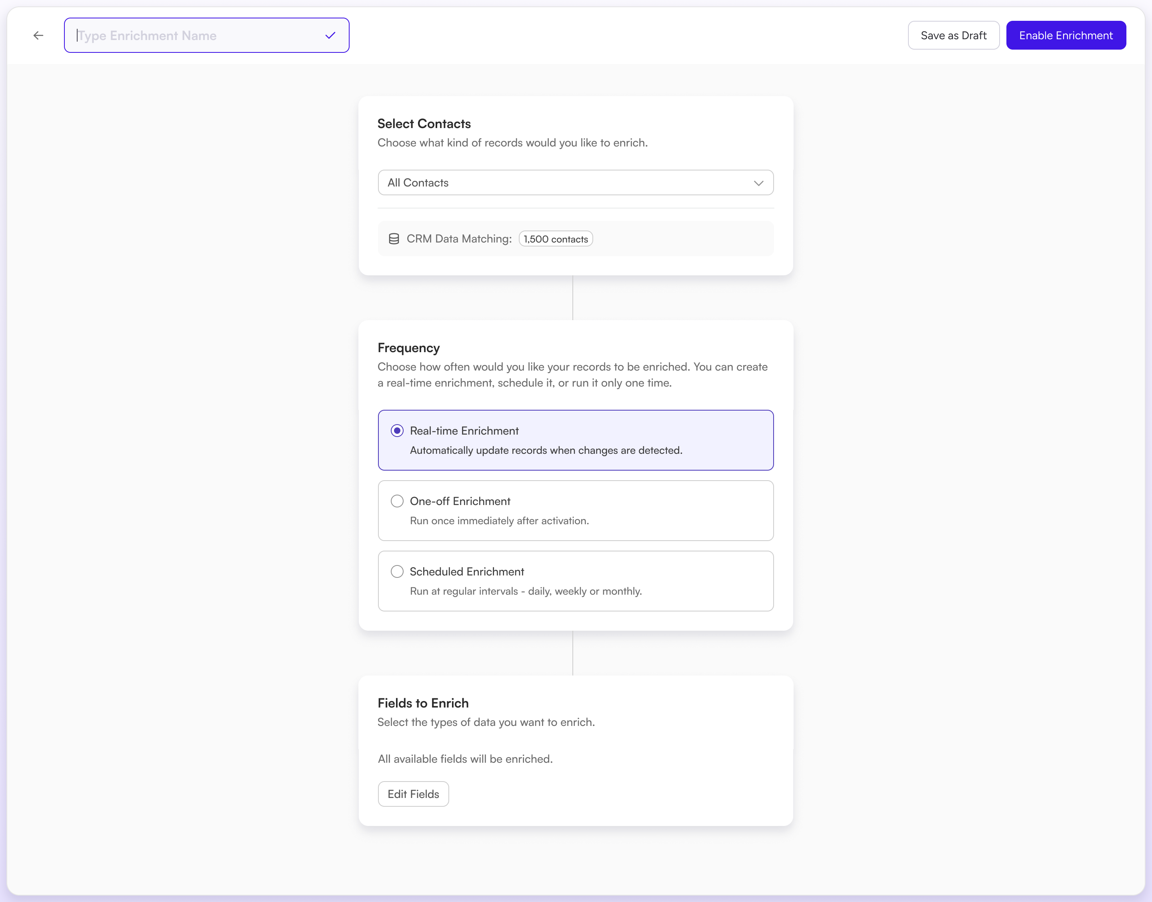Screen dimensions: 1152x902
Task: Click the All Contacts chevron arrow
Action: 758,183
